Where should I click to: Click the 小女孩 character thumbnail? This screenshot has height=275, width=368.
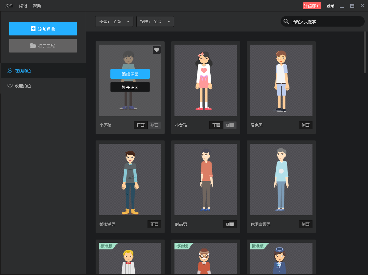[206, 80]
